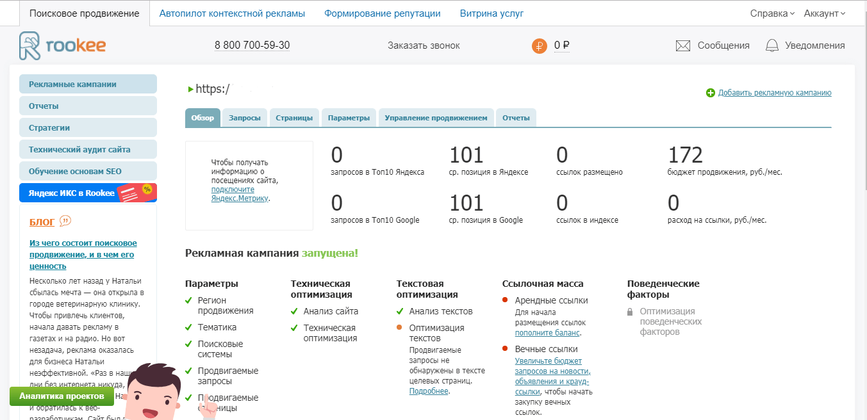Click the green plus icon to add a campaign

pyautogui.click(x=710, y=93)
